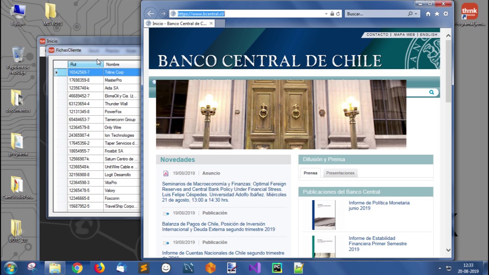Click the row selector arrow for Triline Corp
The width and height of the screenshot is (489, 275).
coord(61,72)
